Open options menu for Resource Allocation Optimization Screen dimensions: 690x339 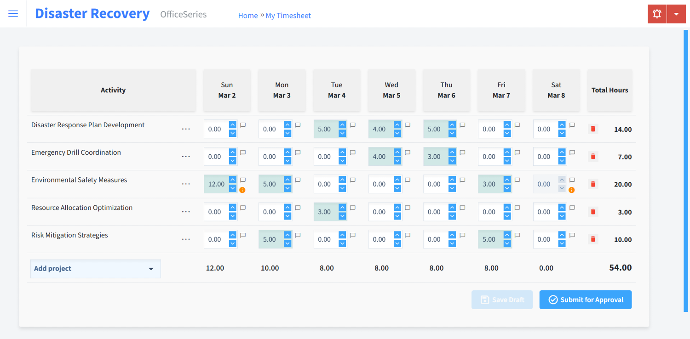[x=186, y=211]
